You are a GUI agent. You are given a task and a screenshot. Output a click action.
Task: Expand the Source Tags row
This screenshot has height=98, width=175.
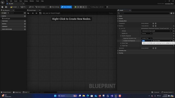click(x=121, y=43)
